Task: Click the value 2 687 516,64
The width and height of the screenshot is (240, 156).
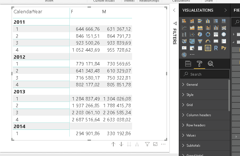Action: pos(86,120)
